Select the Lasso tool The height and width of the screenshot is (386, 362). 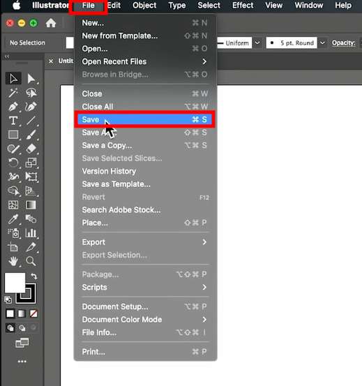(31, 93)
